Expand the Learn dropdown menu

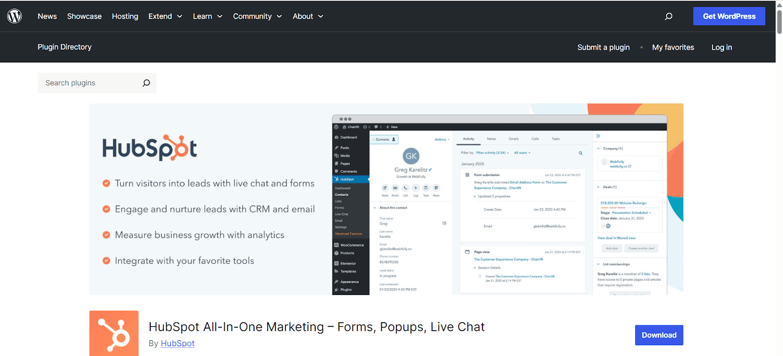coord(207,16)
